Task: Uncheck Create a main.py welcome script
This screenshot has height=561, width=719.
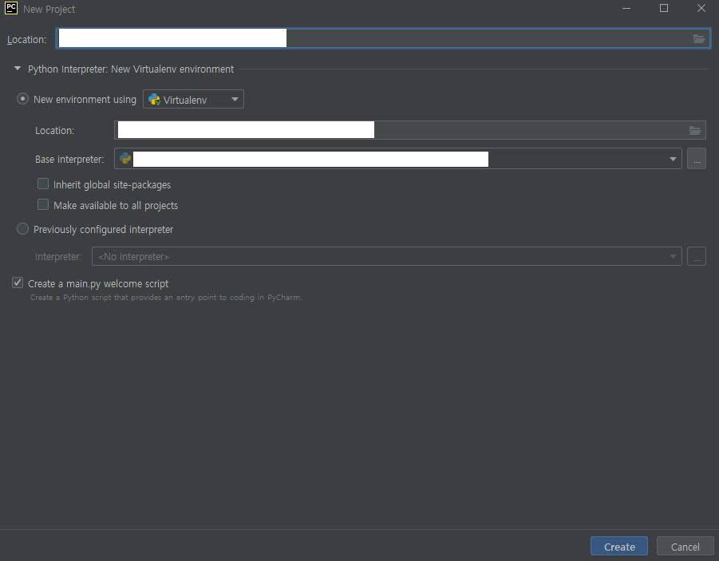Action: pos(18,283)
